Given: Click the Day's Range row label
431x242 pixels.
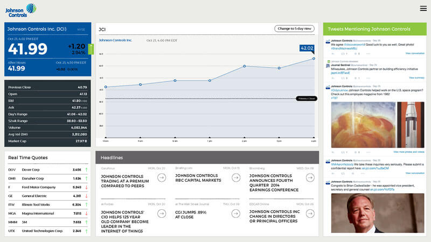Looking at the screenshot, I should 18,114.
